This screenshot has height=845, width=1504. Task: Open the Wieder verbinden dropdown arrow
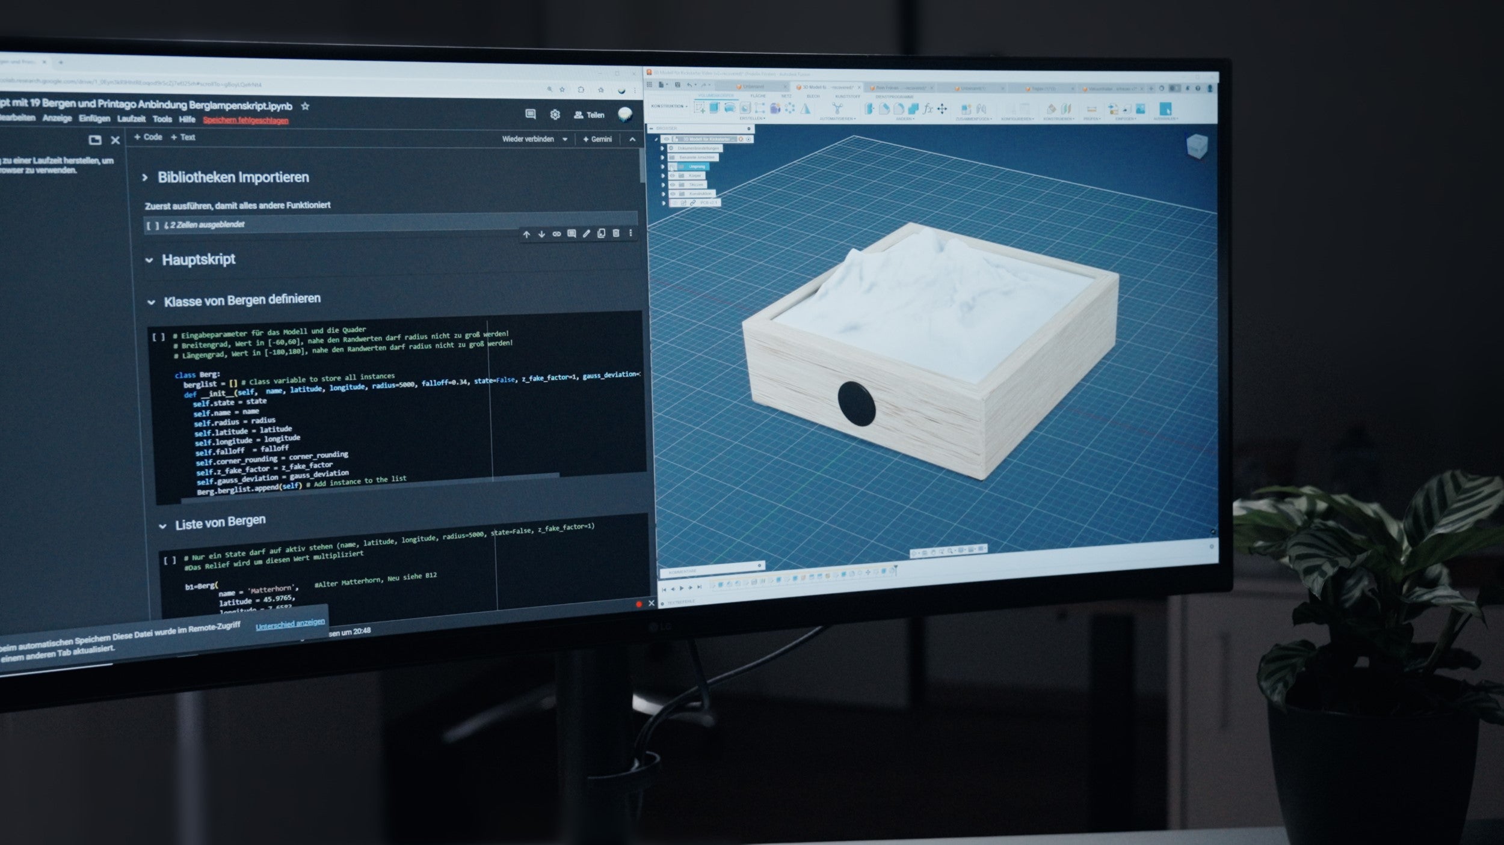coord(565,139)
